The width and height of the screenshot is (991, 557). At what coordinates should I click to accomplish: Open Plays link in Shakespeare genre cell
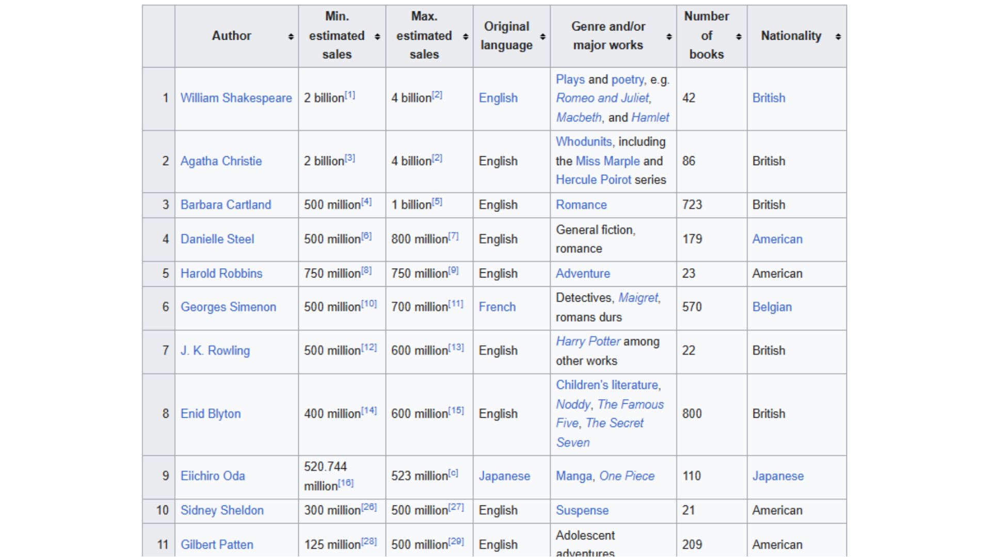point(570,79)
